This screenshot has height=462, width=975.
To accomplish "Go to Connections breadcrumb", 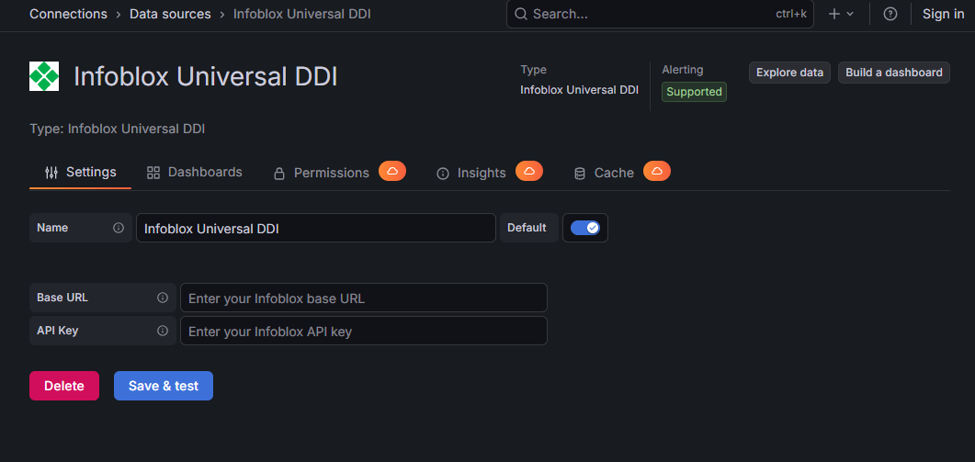I will click(68, 14).
